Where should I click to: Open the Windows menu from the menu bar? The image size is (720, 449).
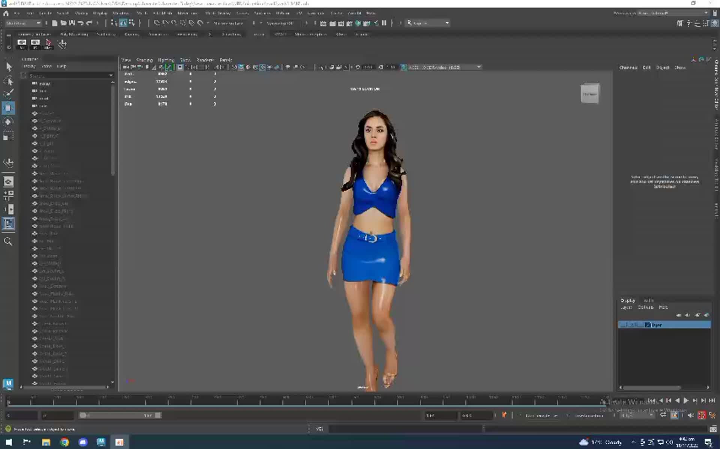pos(121,13)
